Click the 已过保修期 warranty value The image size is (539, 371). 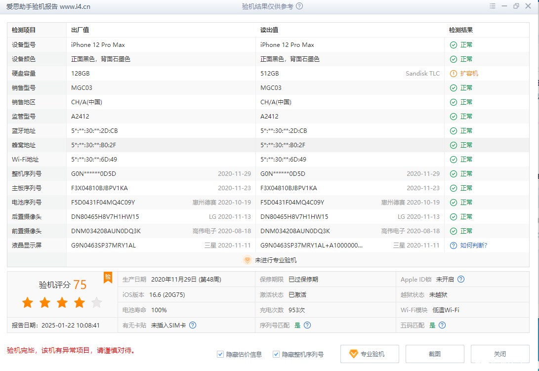pyautogui.click(x=303, y=279)
